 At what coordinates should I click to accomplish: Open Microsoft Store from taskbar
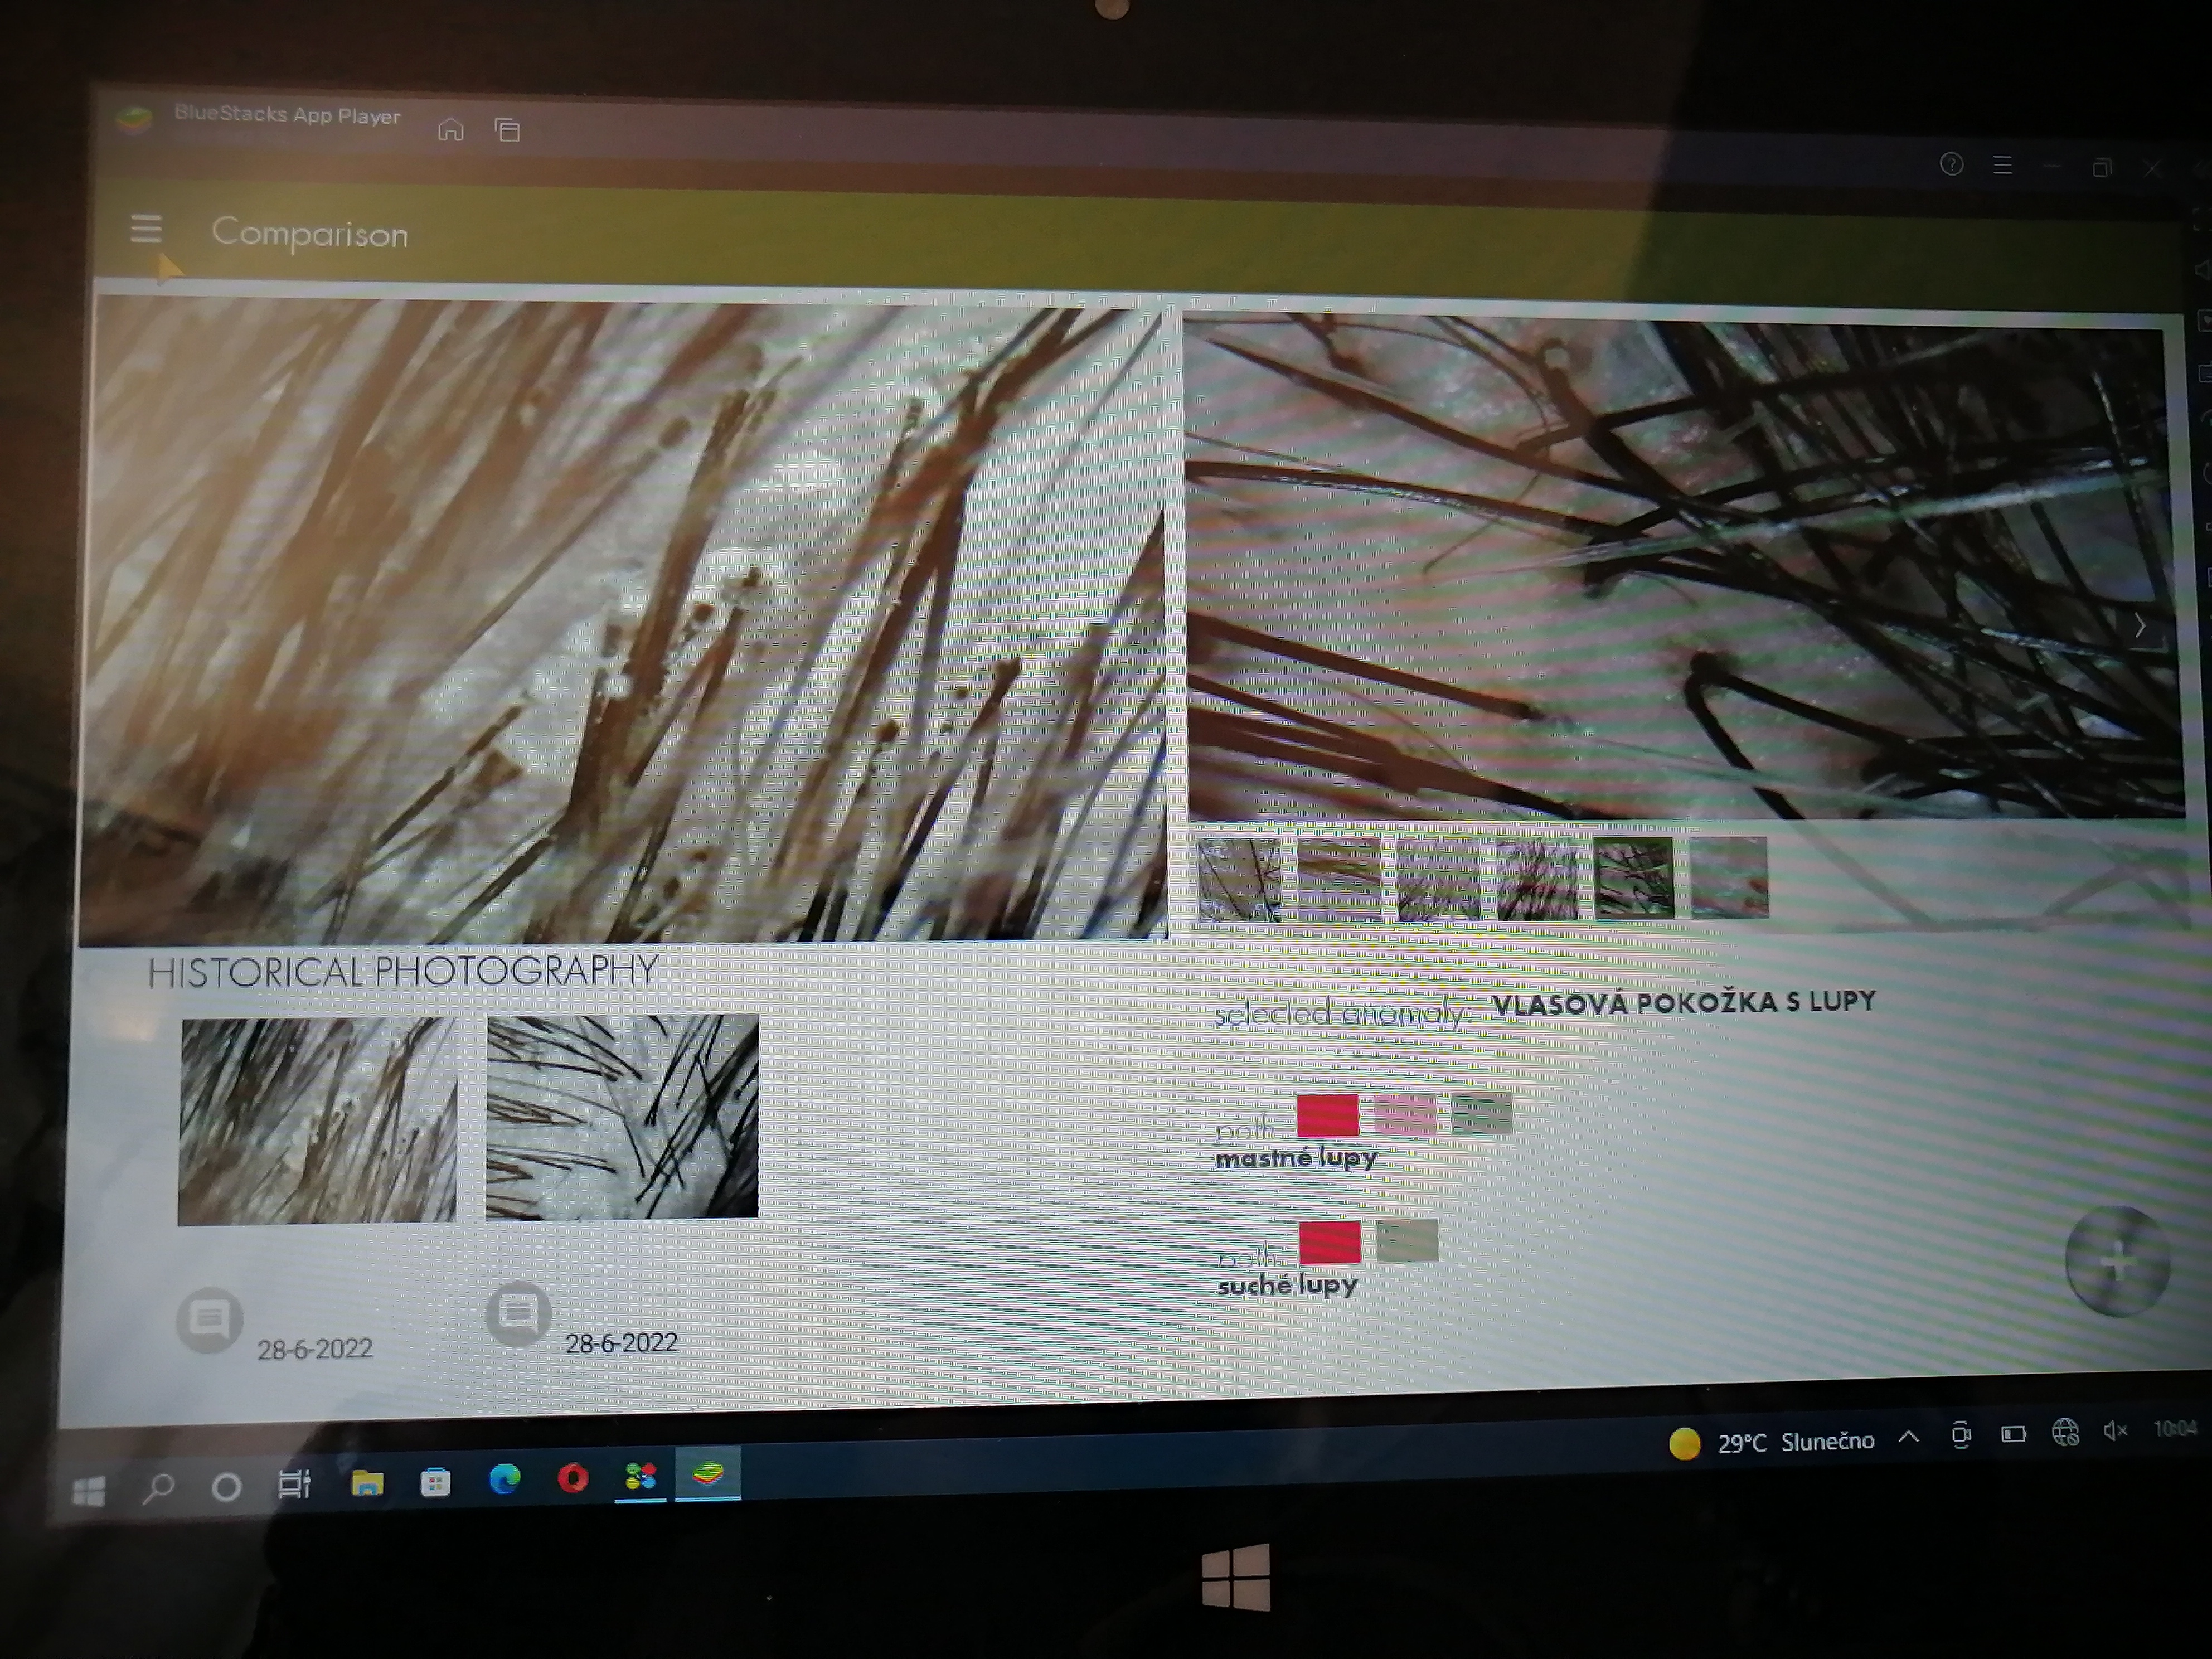click(435, 1482)
